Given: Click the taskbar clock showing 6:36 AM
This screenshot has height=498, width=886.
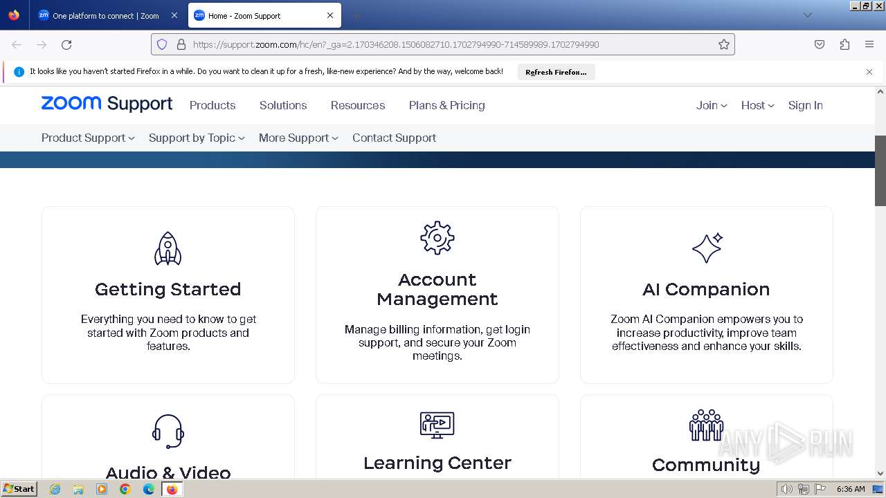Looking at the screenshot, I should pos(851,489).
